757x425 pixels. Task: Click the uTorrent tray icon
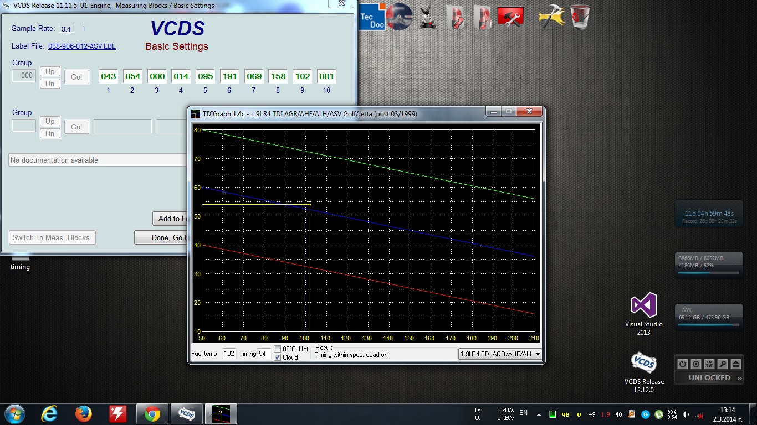point(659,414)
